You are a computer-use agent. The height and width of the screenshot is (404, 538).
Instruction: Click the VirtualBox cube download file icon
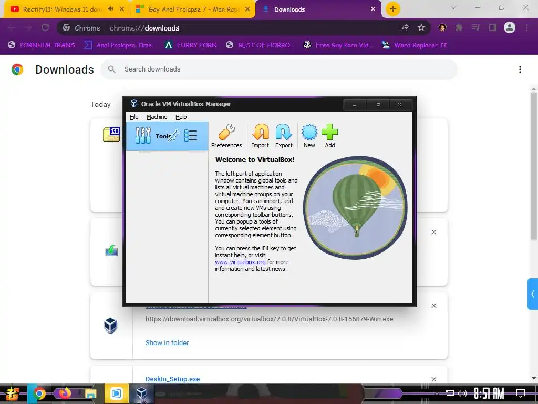(110, 325)
